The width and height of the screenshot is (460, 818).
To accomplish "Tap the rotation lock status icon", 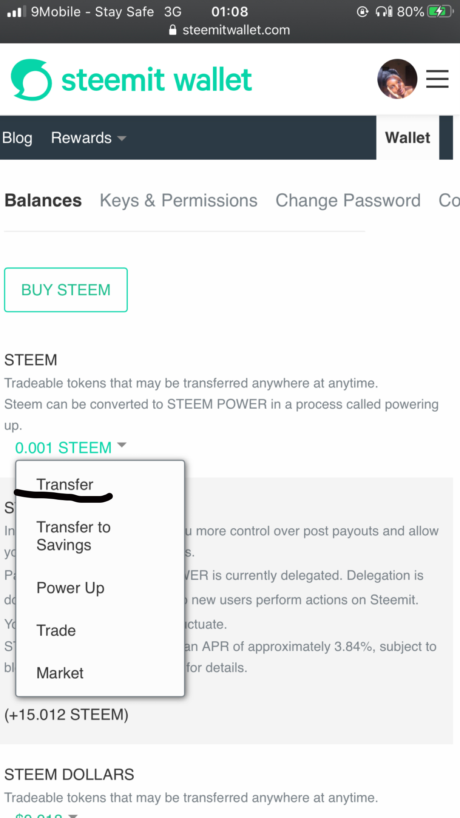I will tap(362, 11).
